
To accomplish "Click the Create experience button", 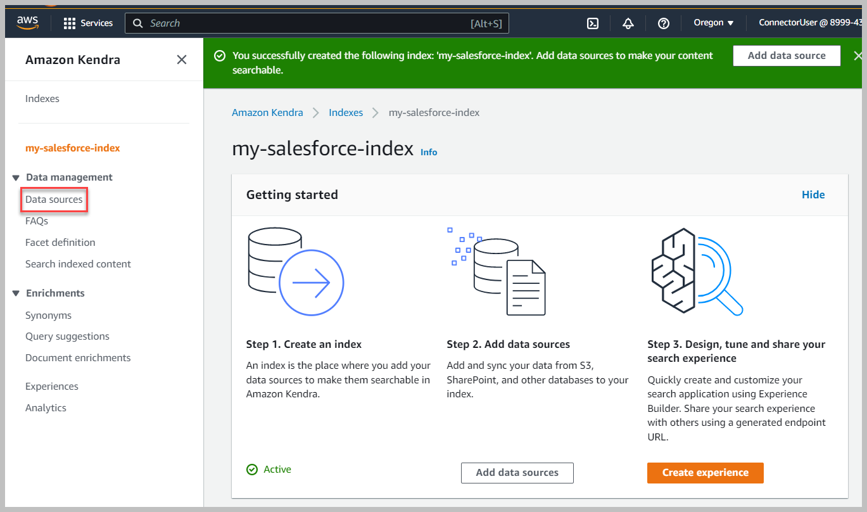I will [706, 473].
